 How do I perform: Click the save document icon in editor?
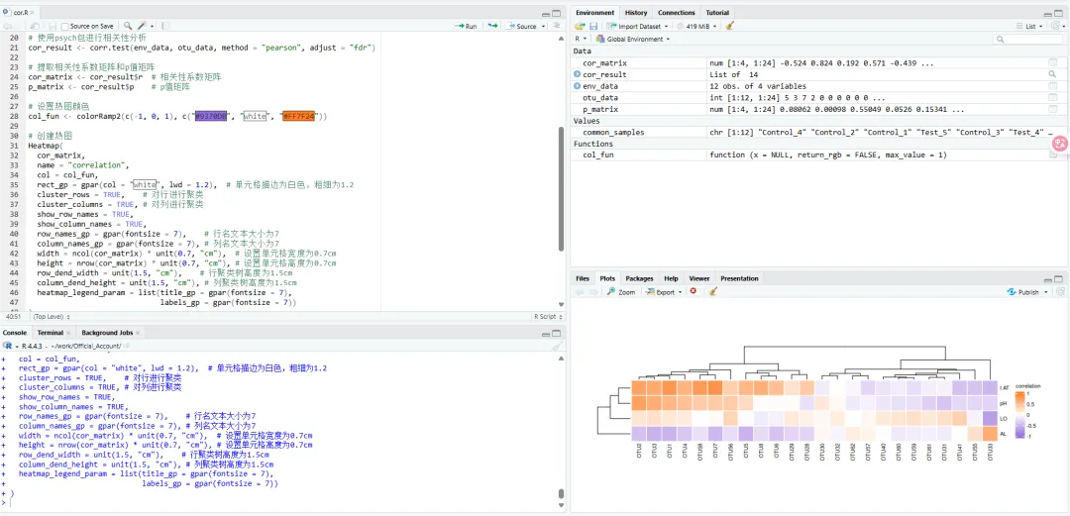click(x=51, y=26)
